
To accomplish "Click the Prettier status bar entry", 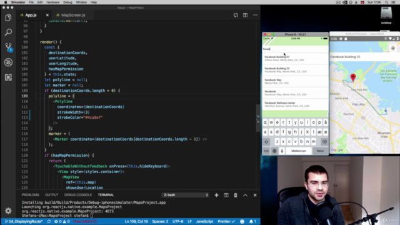I will pos(226,221).
